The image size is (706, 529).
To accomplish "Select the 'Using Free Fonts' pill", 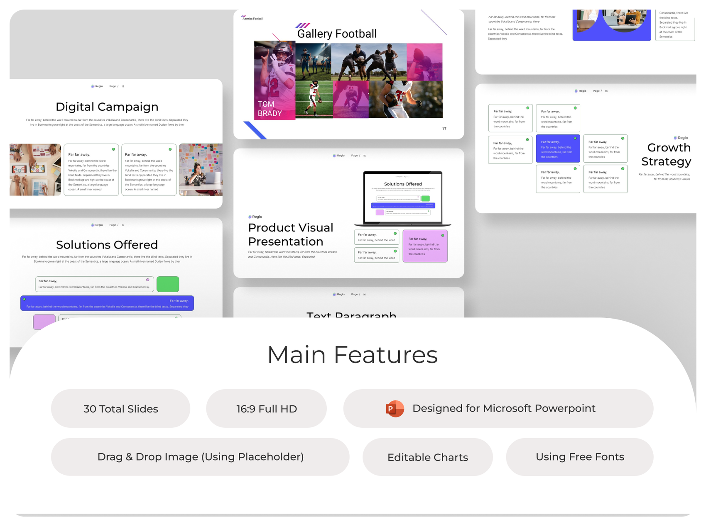I will click(x=580, y=457).
